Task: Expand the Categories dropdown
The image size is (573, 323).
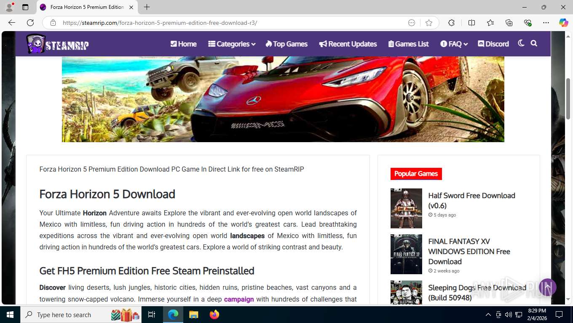Action: coord(232,44)
